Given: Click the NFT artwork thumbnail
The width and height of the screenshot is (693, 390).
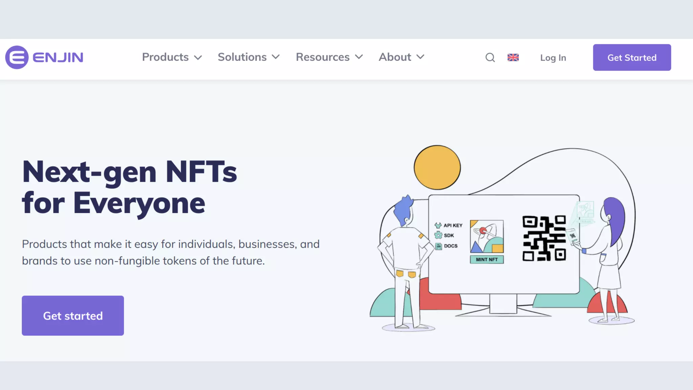Looking at the screenshot, I should (x=487, y=236).
